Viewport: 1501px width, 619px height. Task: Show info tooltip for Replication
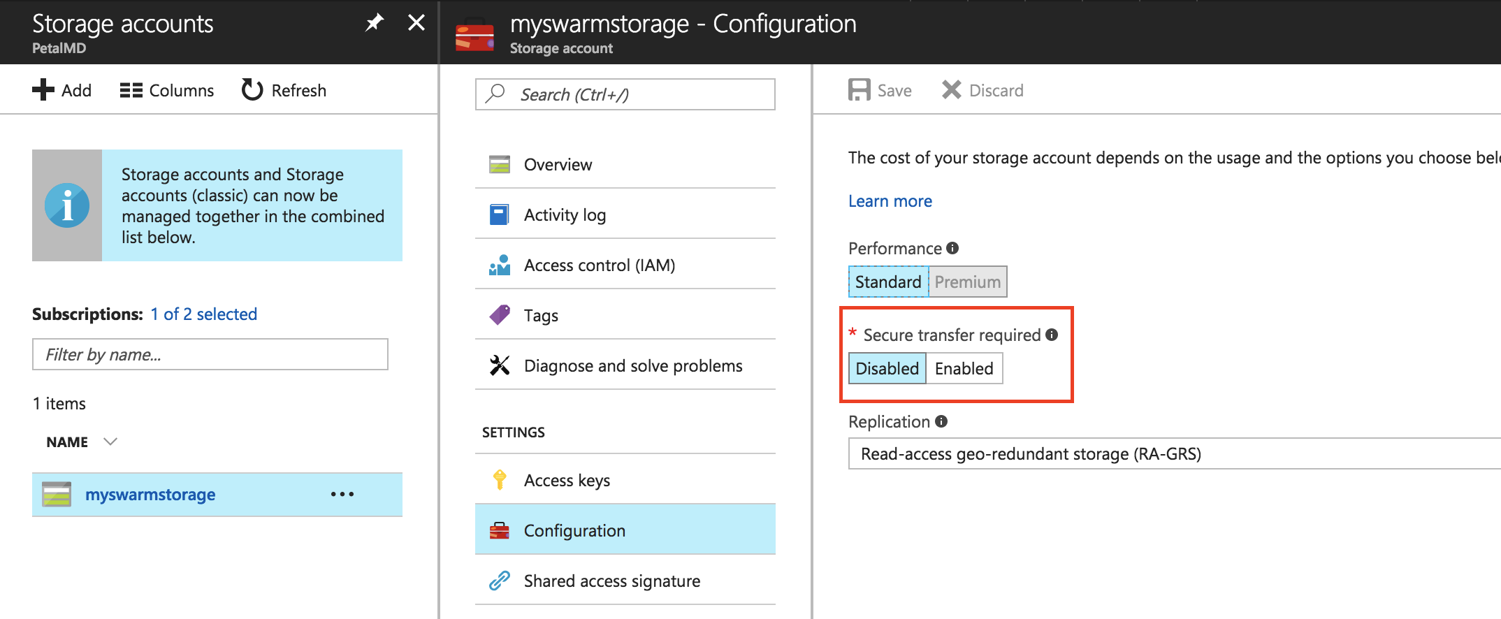tap(941, 421)
